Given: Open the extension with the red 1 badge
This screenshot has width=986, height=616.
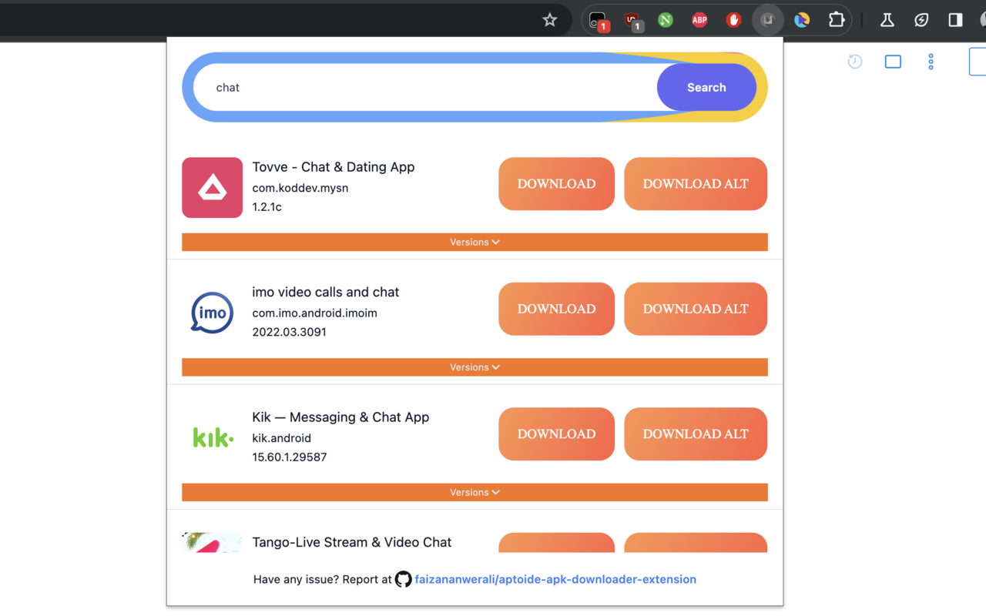Looking at the screenshot, I should point(599,21).
